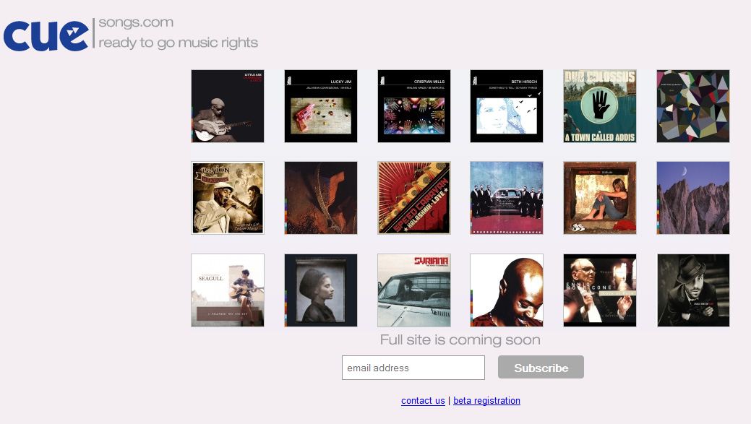Viewport: 751px width, 424px height.
Task: Select the Seagull album cover
Action: pyautogui.click(x=228, y=290)
